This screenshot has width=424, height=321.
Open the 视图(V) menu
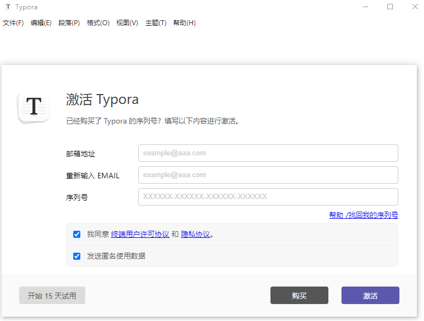127,23
